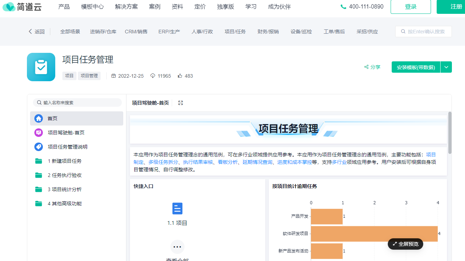Open the 模板中心 menu
465x261 pixels.
(x=92, y=7)
